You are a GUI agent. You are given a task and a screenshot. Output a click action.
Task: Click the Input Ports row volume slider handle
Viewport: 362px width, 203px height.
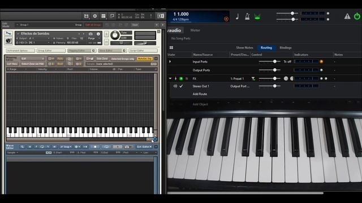coord(275,61)
